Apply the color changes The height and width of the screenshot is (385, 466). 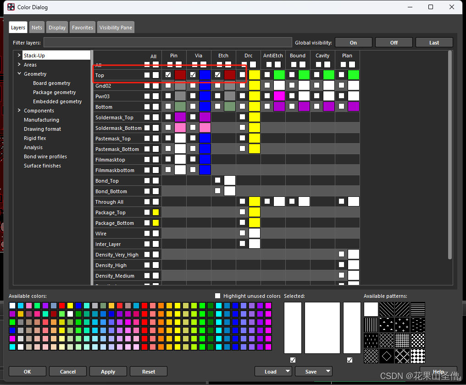[108, 371]
